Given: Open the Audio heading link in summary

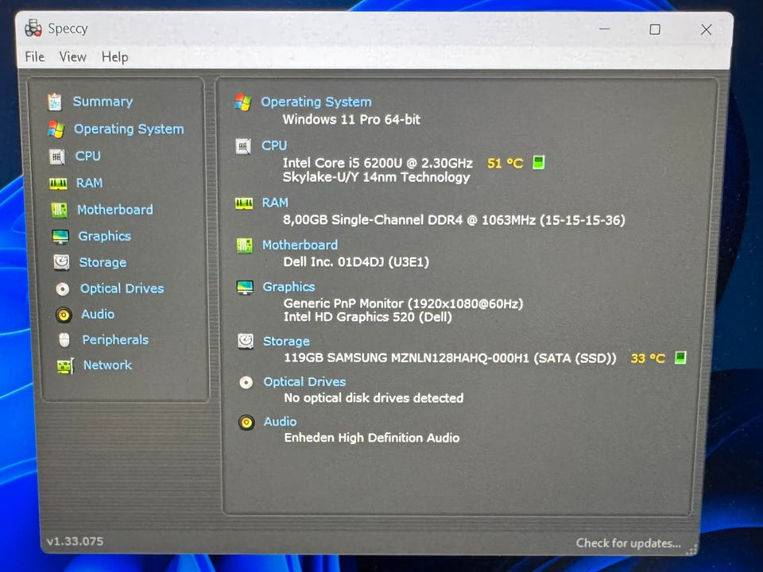Looking at the screenshot, I should tap(280, 422).
